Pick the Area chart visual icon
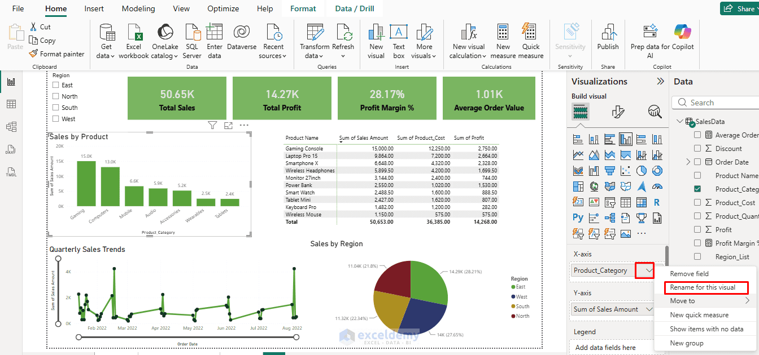This screenshot has width=759, height=355. click(x=594, y=155)
